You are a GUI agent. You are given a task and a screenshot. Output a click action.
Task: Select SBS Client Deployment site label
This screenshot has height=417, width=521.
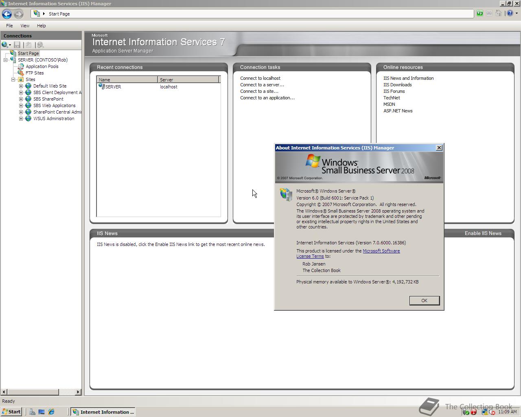pyautogui.click(x=57, y=92)
